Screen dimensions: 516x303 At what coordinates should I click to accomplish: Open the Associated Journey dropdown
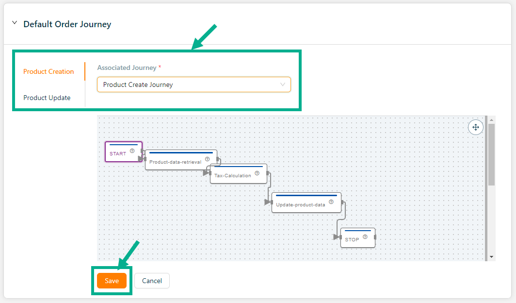tap(193, 84)
